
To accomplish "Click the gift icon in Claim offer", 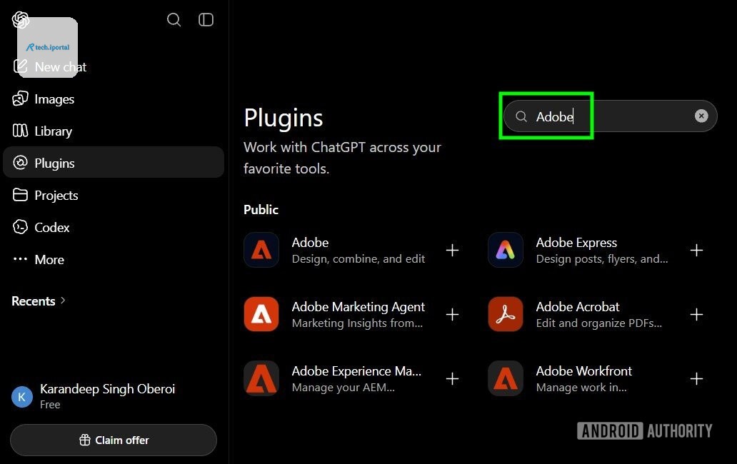I will 84,440.
